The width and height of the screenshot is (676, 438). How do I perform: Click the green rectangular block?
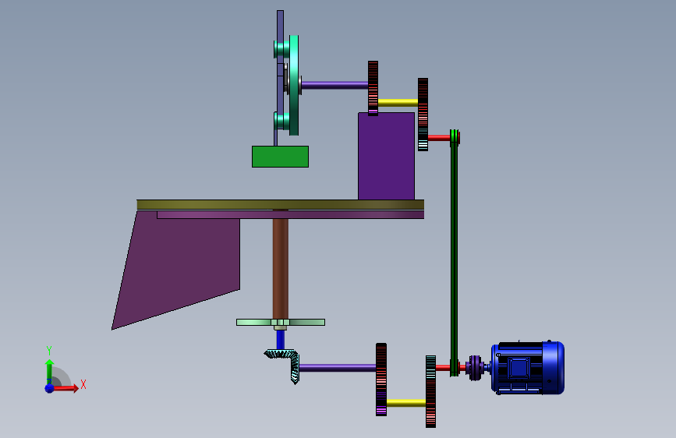[x=280, y=157]
